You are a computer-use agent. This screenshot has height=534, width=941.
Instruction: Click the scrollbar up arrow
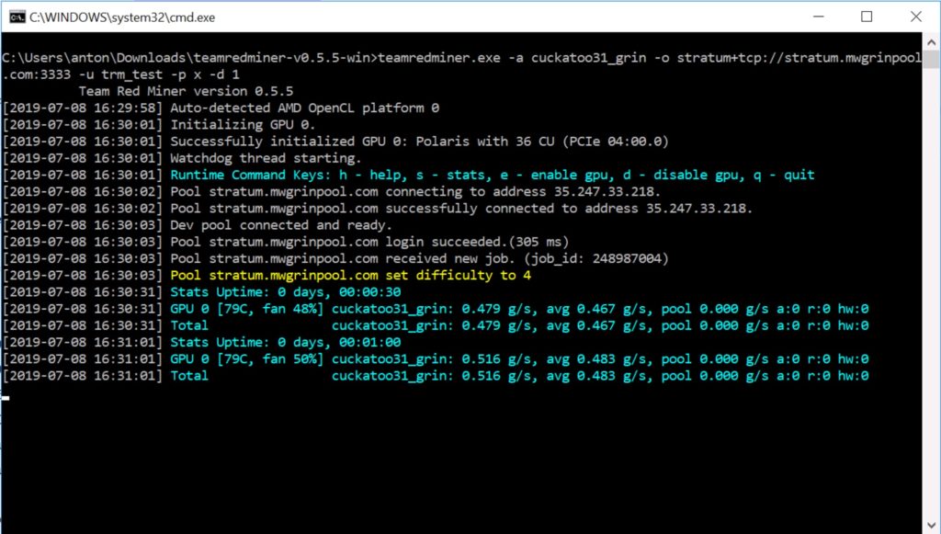[x=932, y=42]
